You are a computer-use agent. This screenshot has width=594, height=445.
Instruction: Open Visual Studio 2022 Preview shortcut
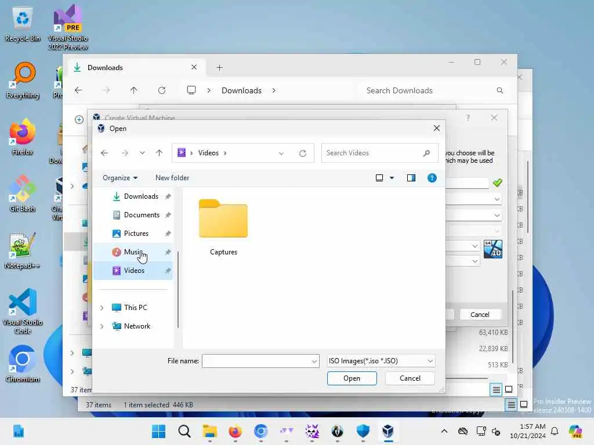pyautogui.click(x=68, y=28)
